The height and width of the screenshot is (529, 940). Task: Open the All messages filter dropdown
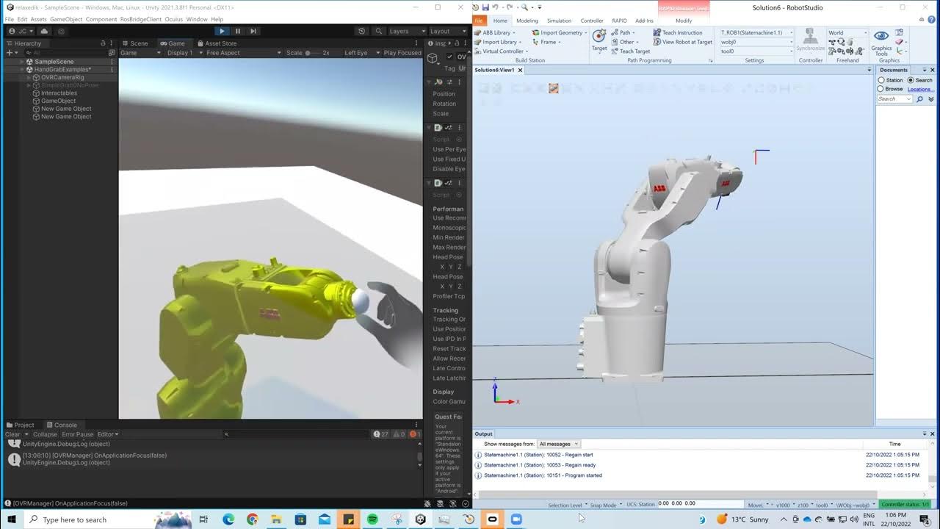pos(559,444)
